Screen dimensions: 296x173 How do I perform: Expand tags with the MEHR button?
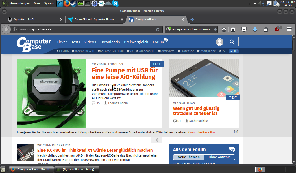tap(234, 51)
